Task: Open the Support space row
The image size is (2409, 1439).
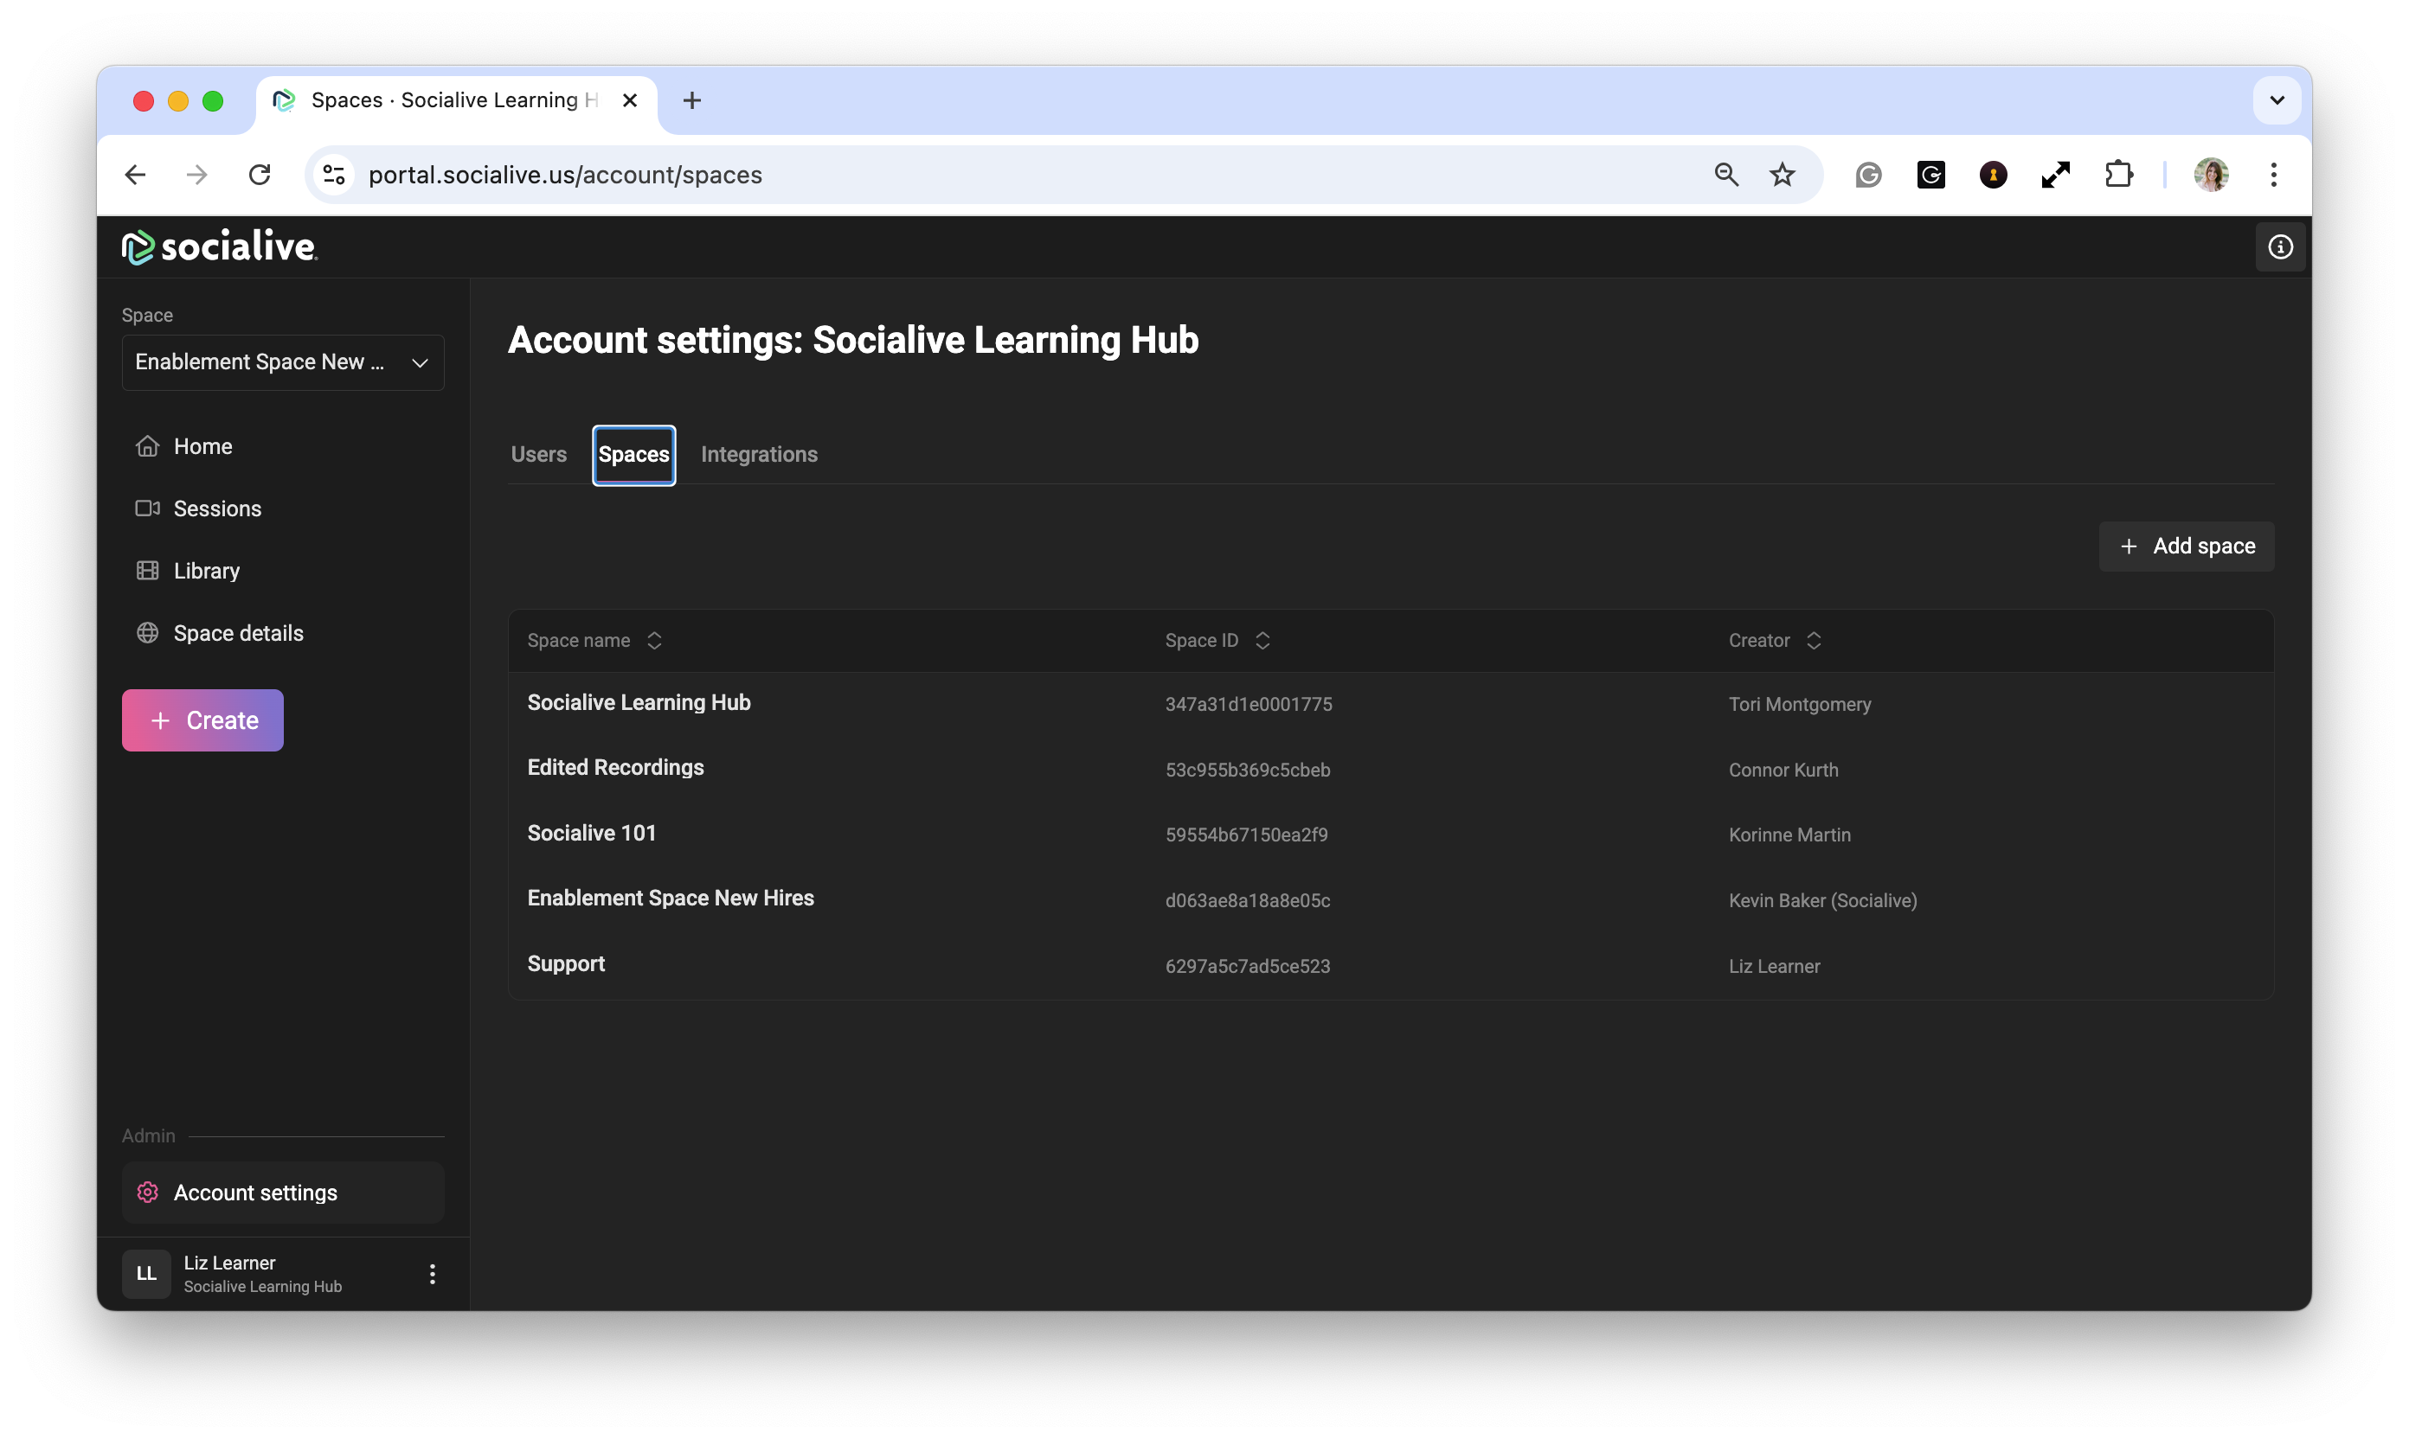Action: click(x=566, y=964)
